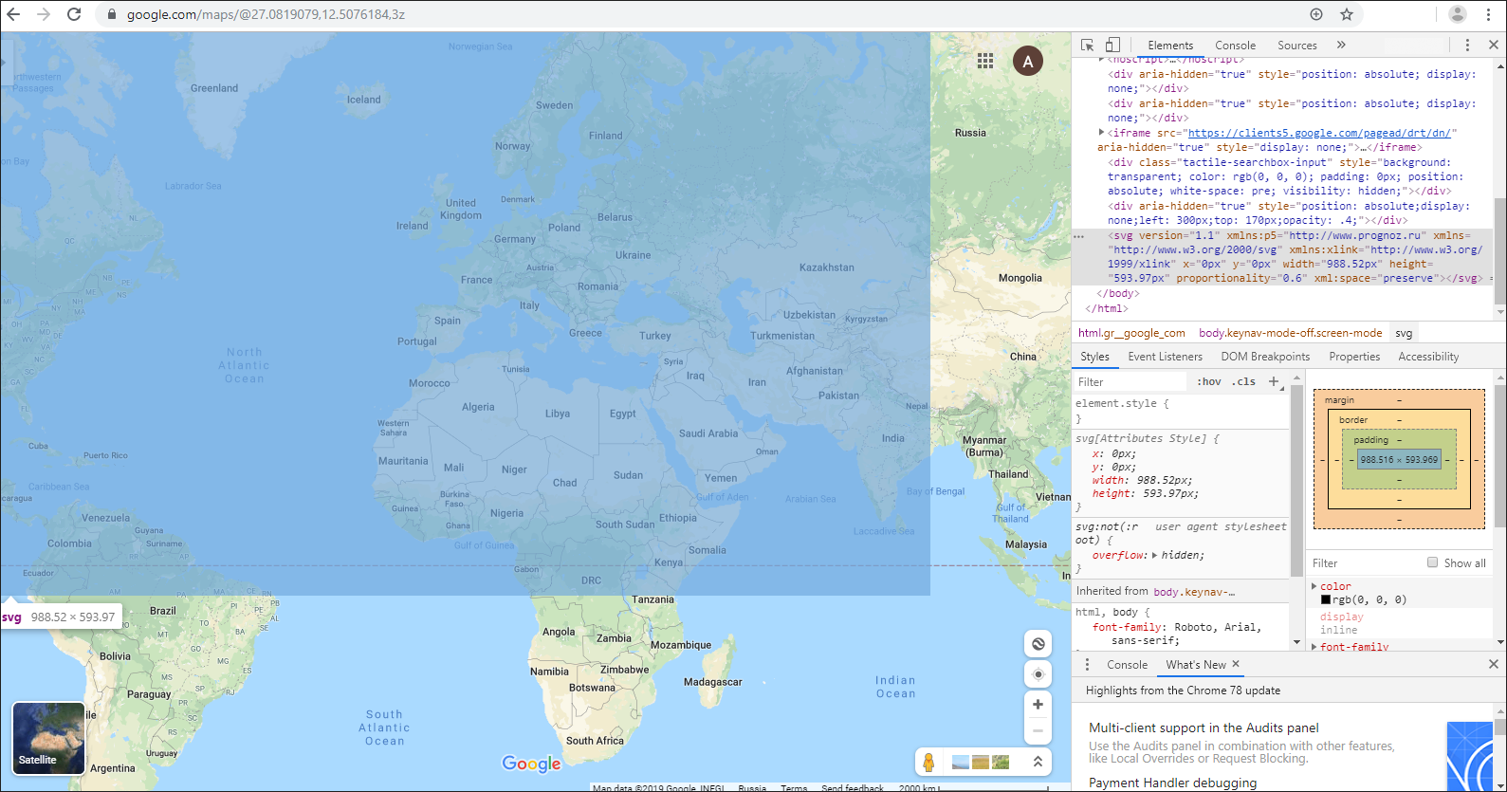Select svg in the breadcrumb
1507x792 pixels.
pyautogui.click(x=1404, y=333)
